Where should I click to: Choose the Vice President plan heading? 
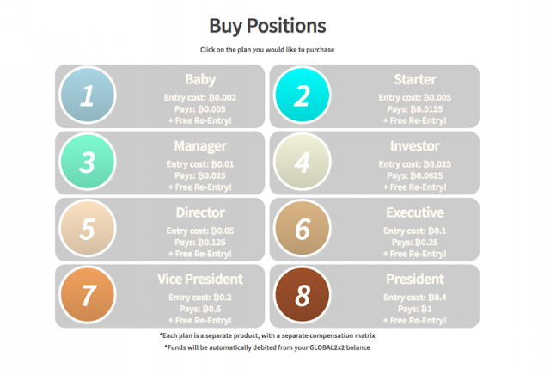(x=200, y=280)
